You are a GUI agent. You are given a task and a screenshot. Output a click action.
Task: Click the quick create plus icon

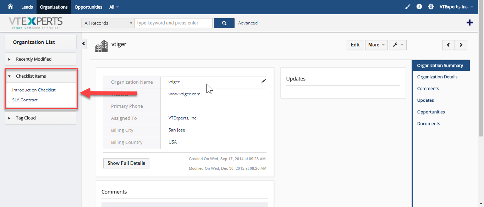[x=469, y=23]
